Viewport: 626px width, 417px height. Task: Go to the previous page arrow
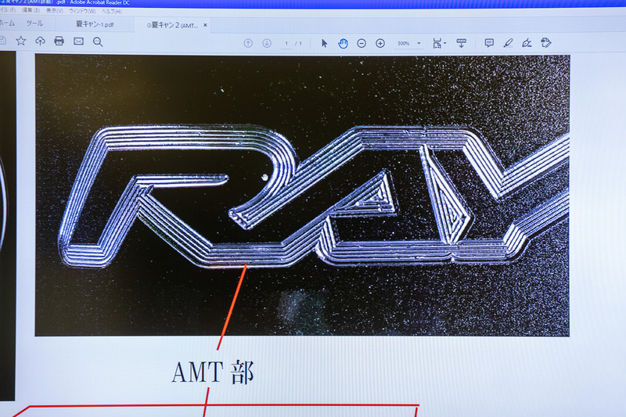248,43
